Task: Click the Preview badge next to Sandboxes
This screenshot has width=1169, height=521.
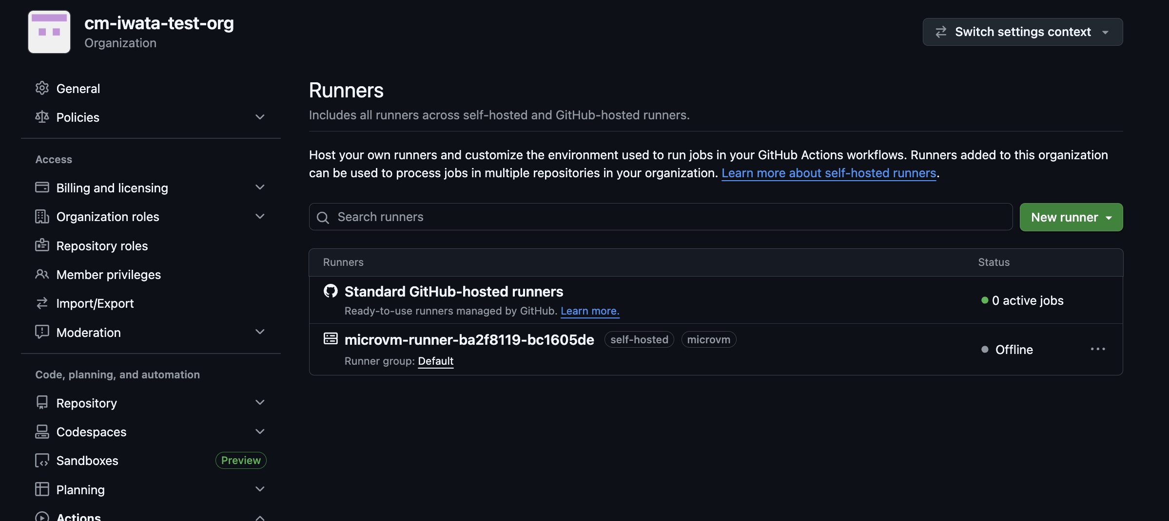Action: tap(241, 460)
